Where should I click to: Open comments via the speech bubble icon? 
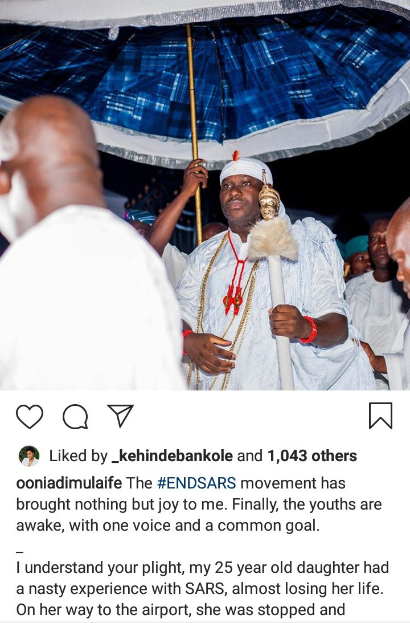click(x=75, y=417)
